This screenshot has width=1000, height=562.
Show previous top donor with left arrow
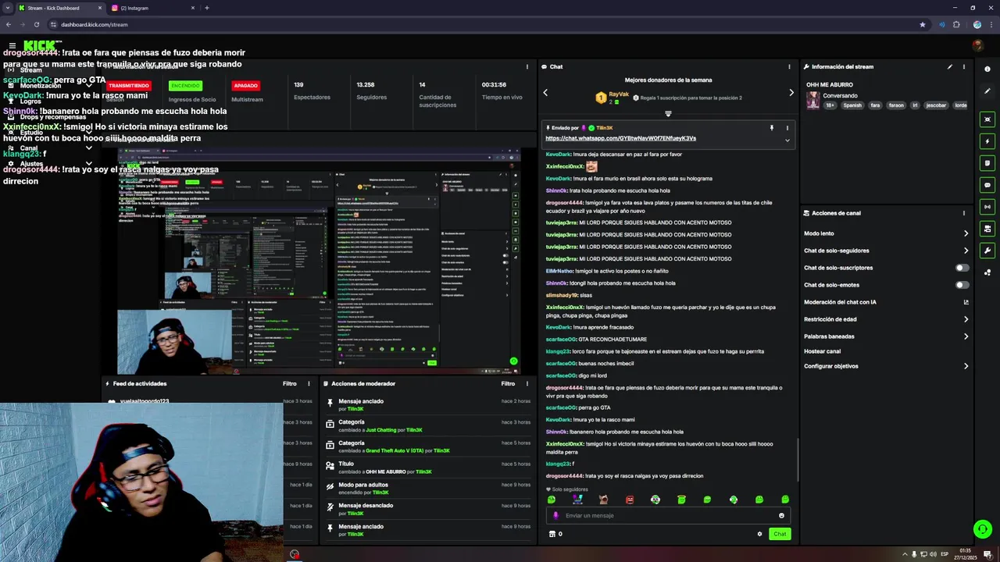(x=545, y=93)
